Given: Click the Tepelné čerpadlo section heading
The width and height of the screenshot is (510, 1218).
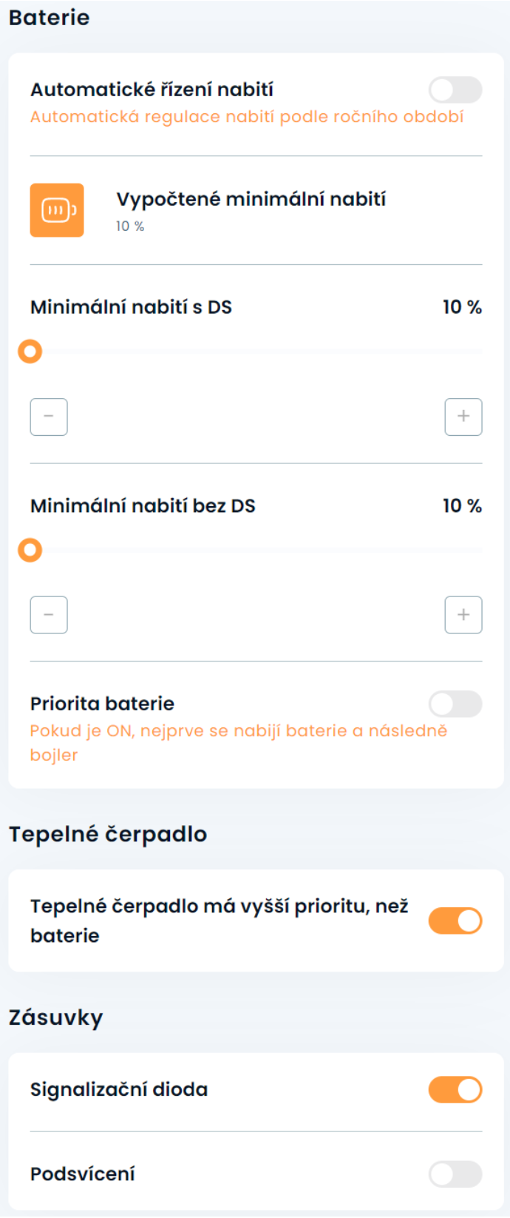Looking at the screenshot, I should 108,834.
